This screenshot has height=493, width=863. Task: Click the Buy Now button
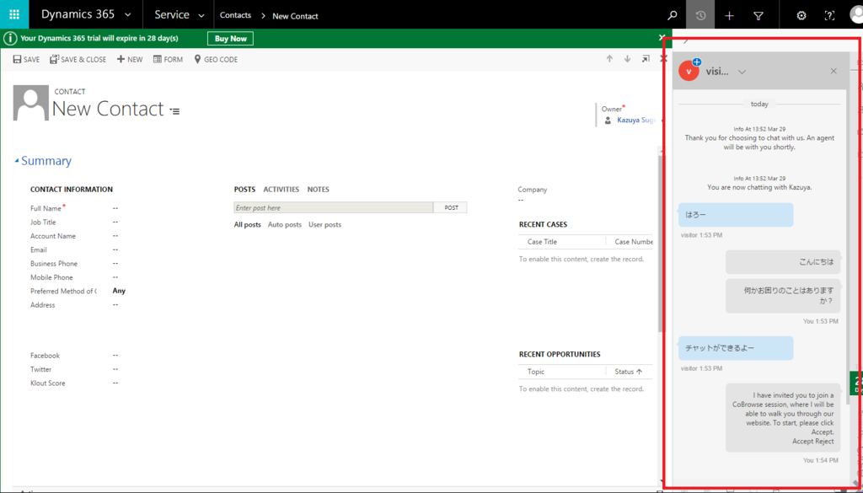click(231, 39)
